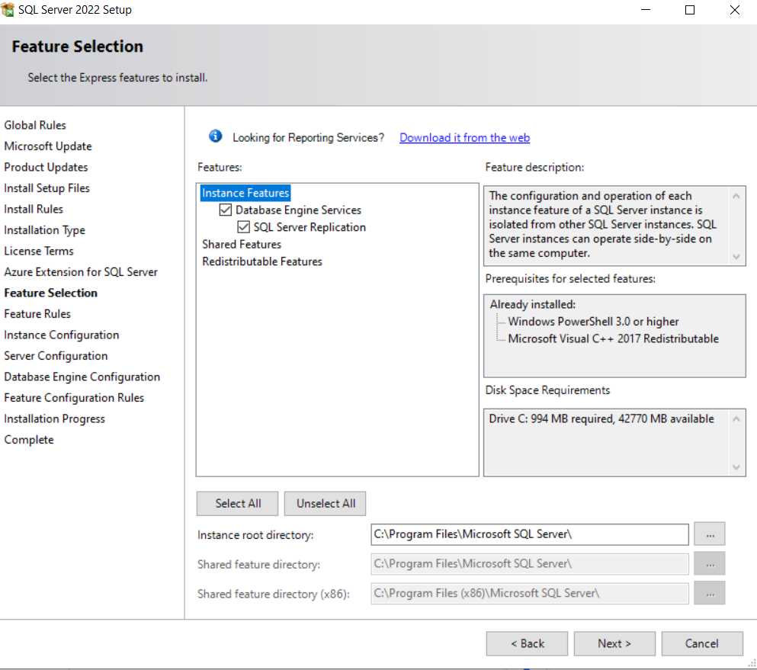Viewport: 757px width, 670px height.
Task: Click Azure Extension for SQL Server step
Action: (81, 272)
